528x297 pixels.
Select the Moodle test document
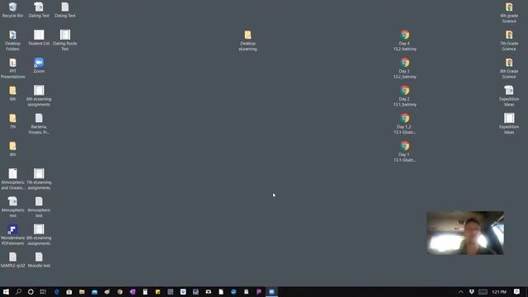point(39,260)
